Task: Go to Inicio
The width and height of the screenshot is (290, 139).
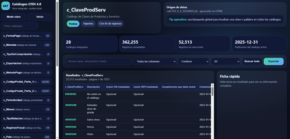Action: [x=40, y=17]
